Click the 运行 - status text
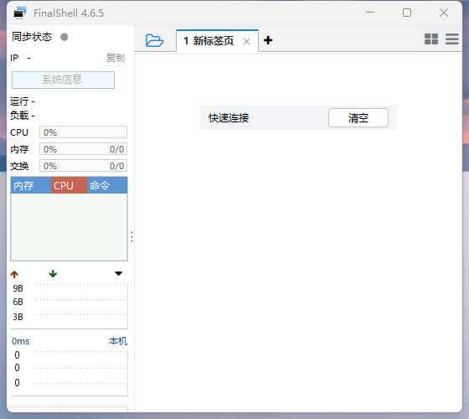This screenshot has width=469, height=419. pyautogui.click(x=23, y=101)
